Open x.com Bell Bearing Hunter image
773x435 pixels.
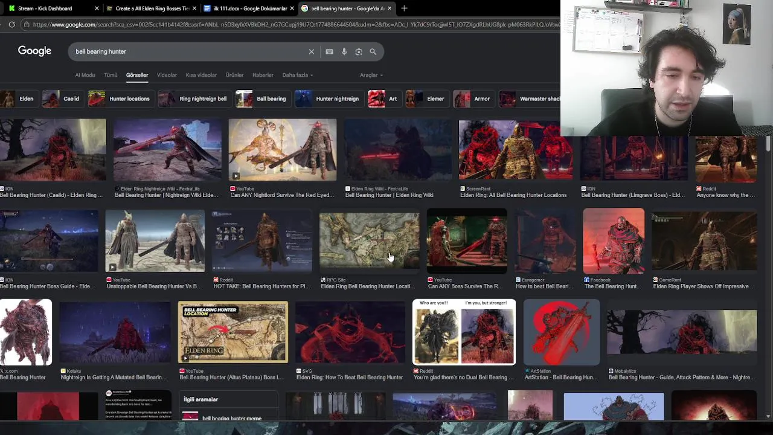click(x=26, y=332)
